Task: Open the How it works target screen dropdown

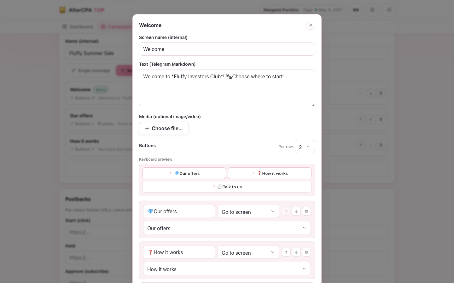Action: tap(227, 269)
